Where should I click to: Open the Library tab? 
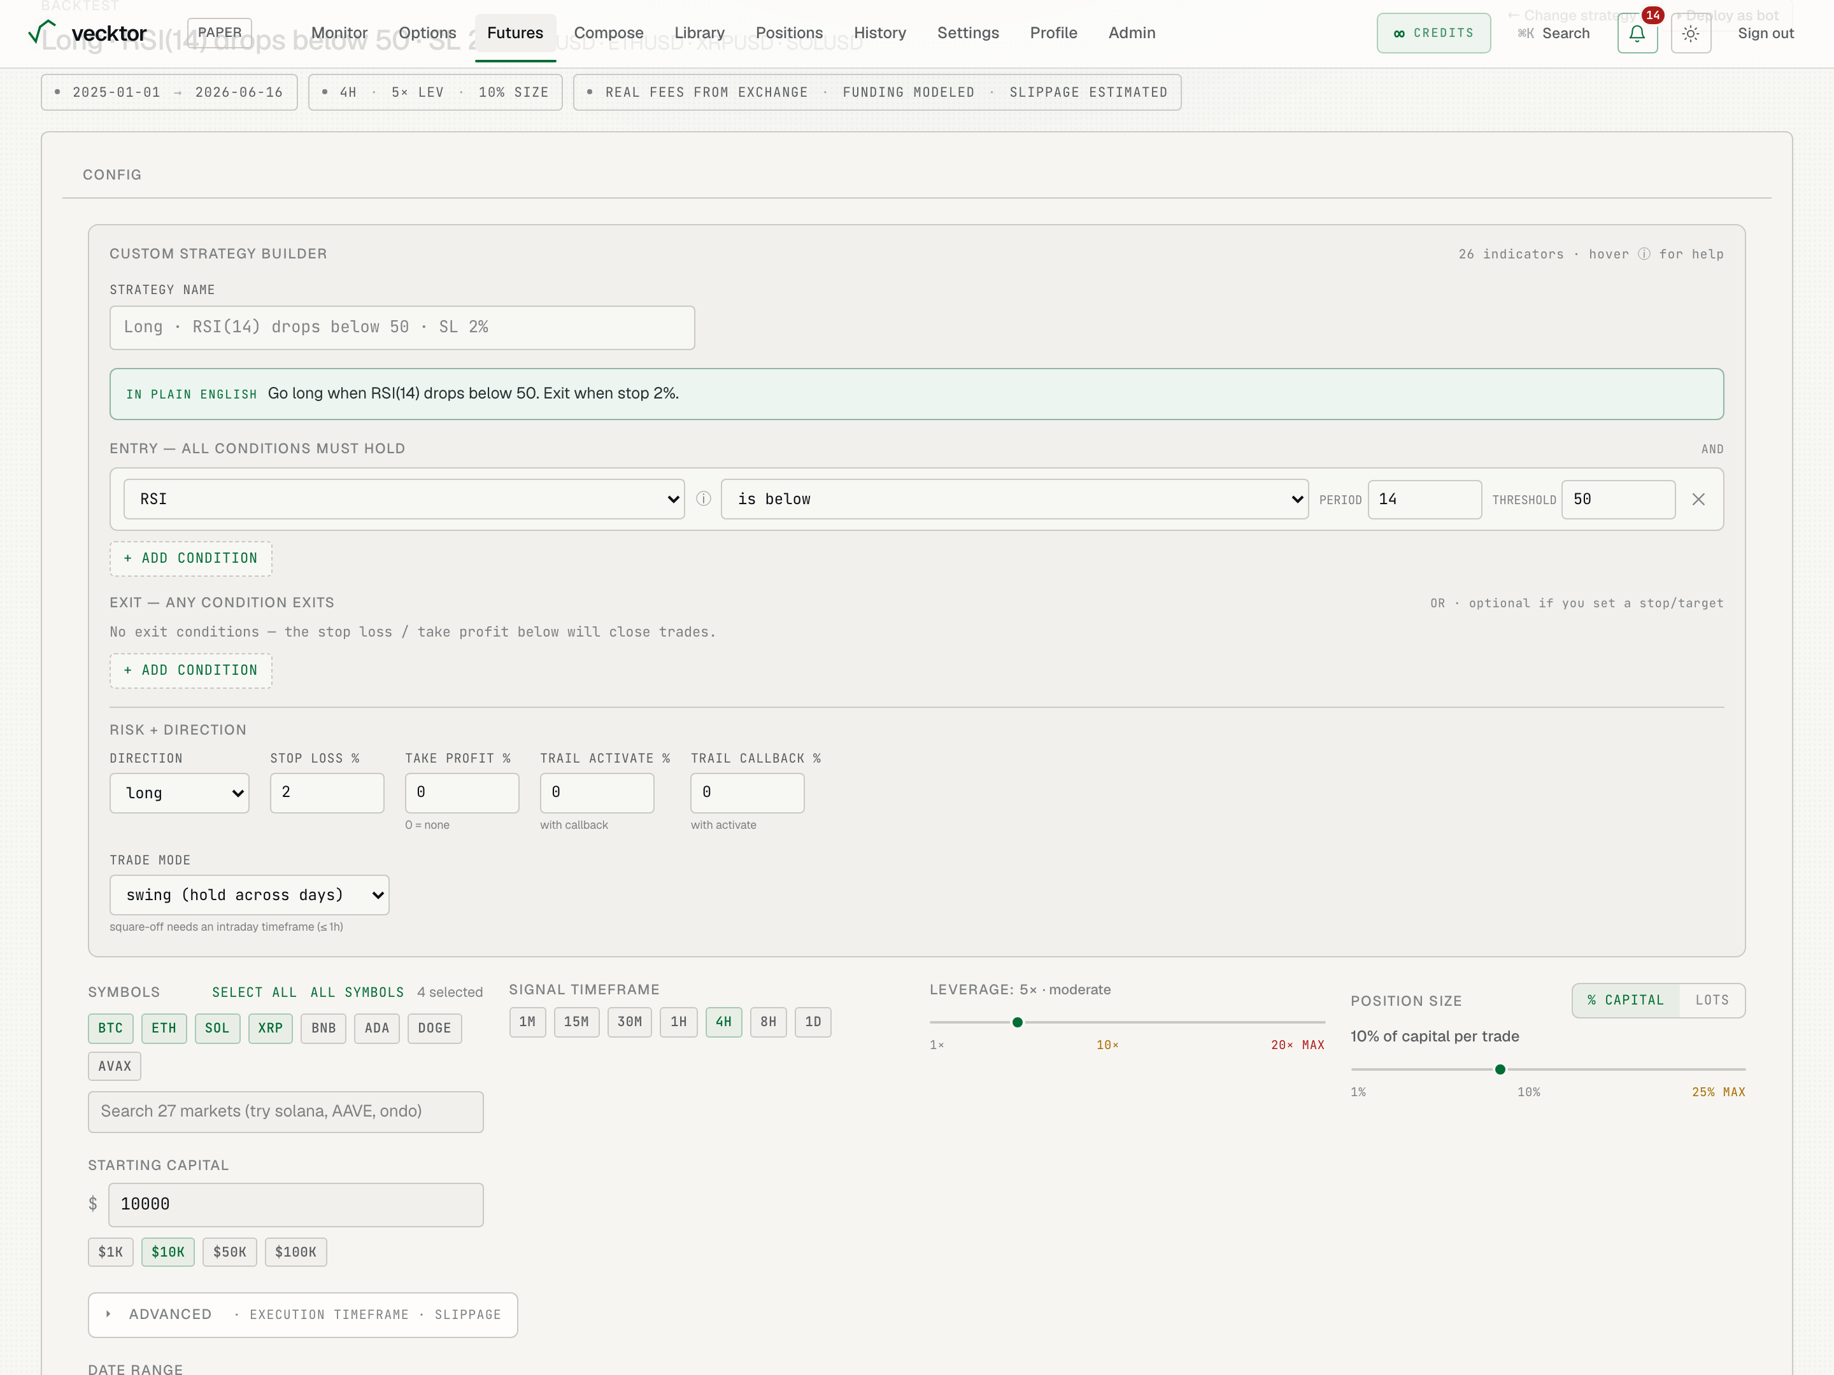coord(699,33)
